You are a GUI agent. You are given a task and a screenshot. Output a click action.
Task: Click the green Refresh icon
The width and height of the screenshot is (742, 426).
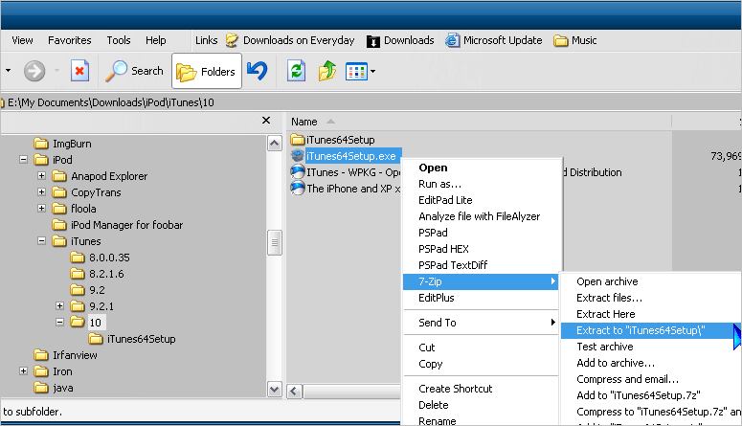296,71
